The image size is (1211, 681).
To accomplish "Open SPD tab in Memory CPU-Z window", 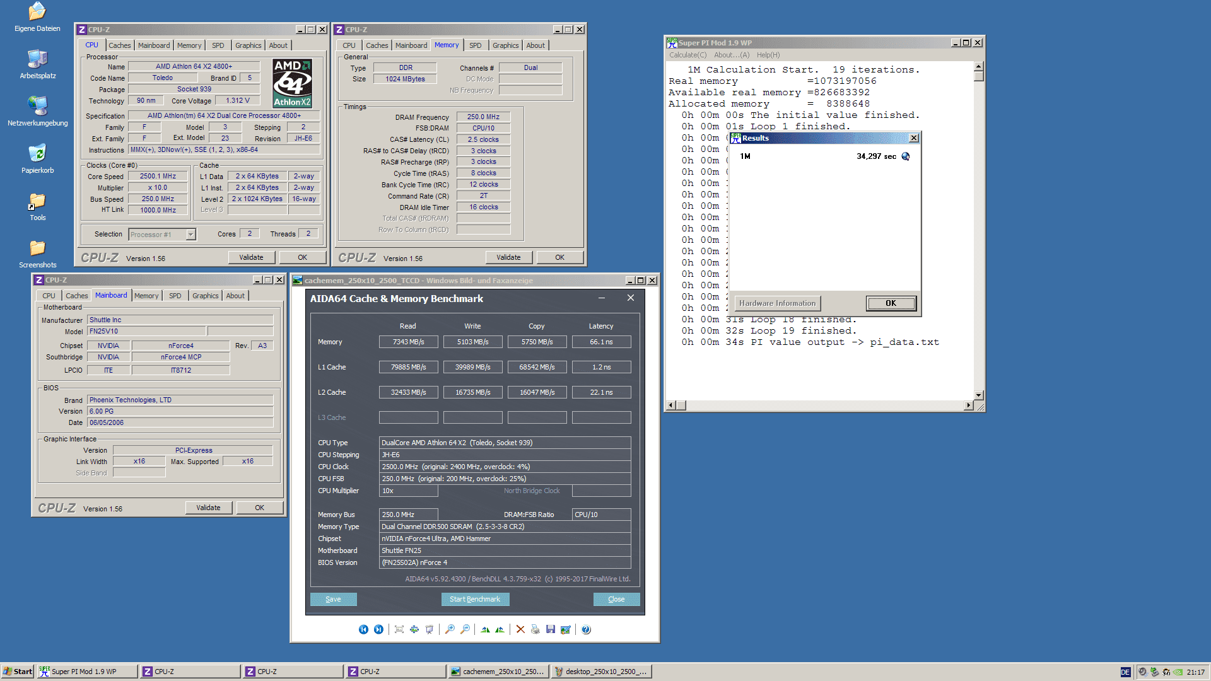I will tap(475, 45).
